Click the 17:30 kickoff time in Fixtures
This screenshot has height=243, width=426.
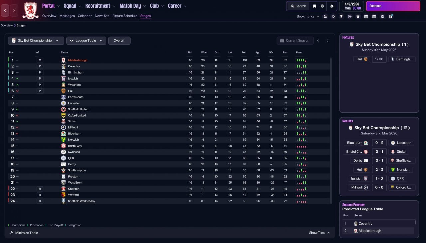[x=379, y=59]
